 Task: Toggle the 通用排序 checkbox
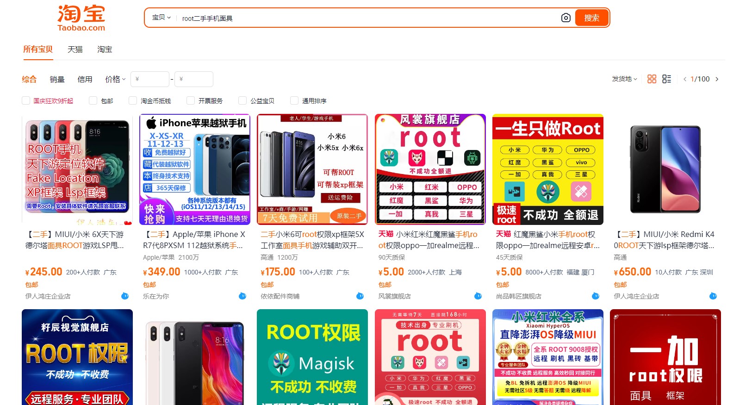(294, 100)
